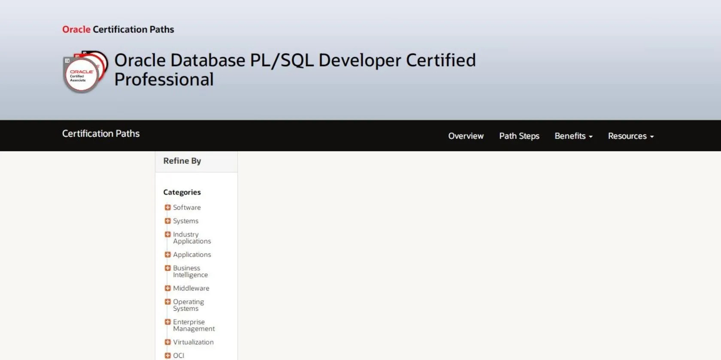Viewport: 721px width, 360px height.
Task: Expand the Systems category plus icon
Action: [168, 221]
